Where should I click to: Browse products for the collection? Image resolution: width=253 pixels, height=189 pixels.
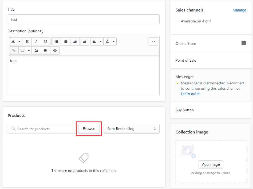(x=89, y=129)
